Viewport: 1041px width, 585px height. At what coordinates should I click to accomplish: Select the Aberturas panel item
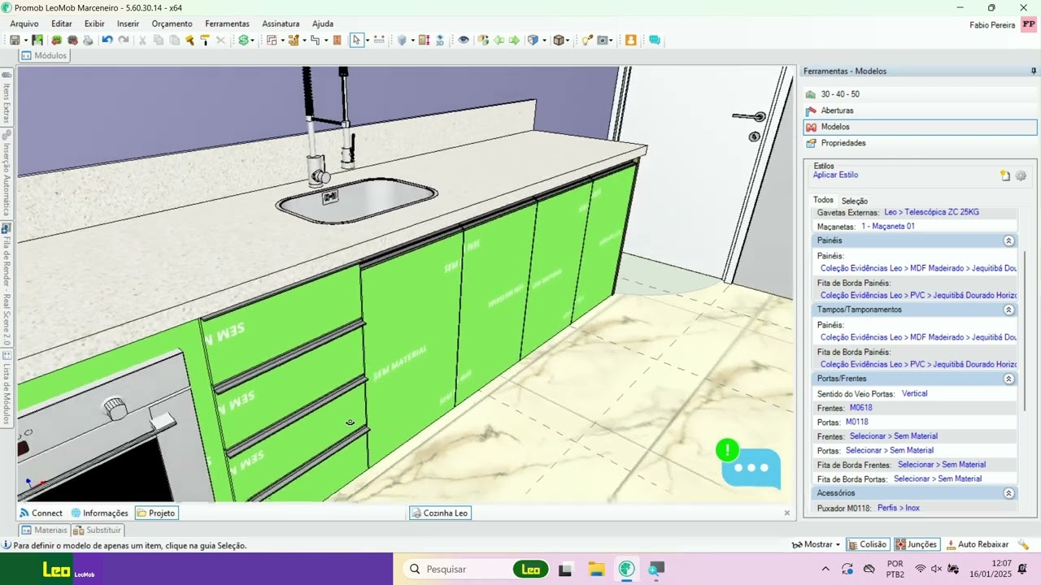click(x=920, y=110)
